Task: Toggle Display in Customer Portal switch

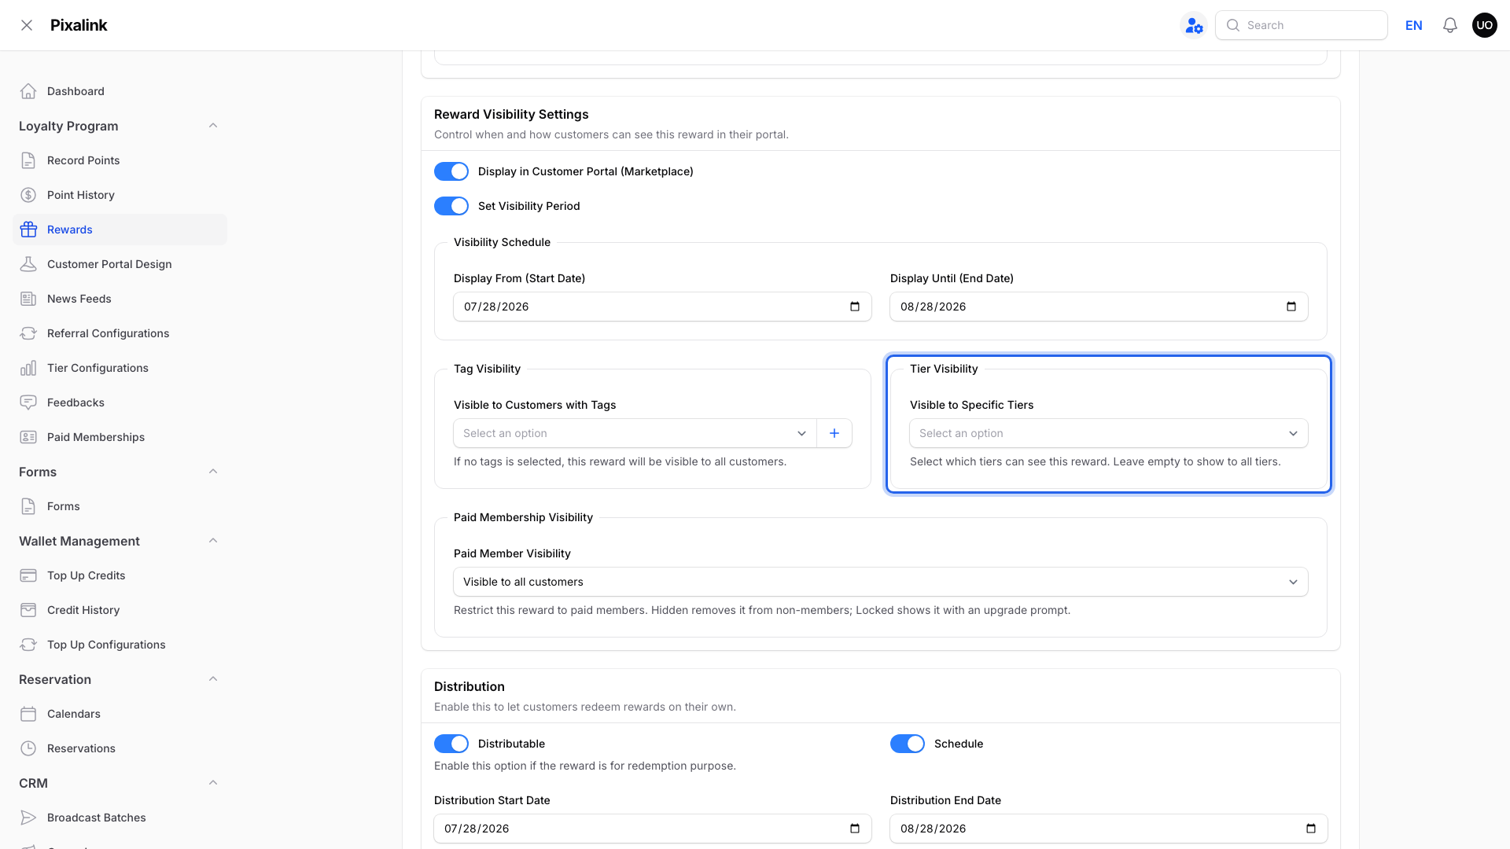Action: pyautogui.click(x=451, y=171)
